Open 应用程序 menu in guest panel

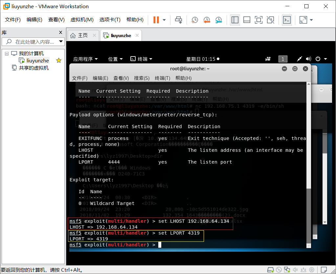click(x=85, y=59)
